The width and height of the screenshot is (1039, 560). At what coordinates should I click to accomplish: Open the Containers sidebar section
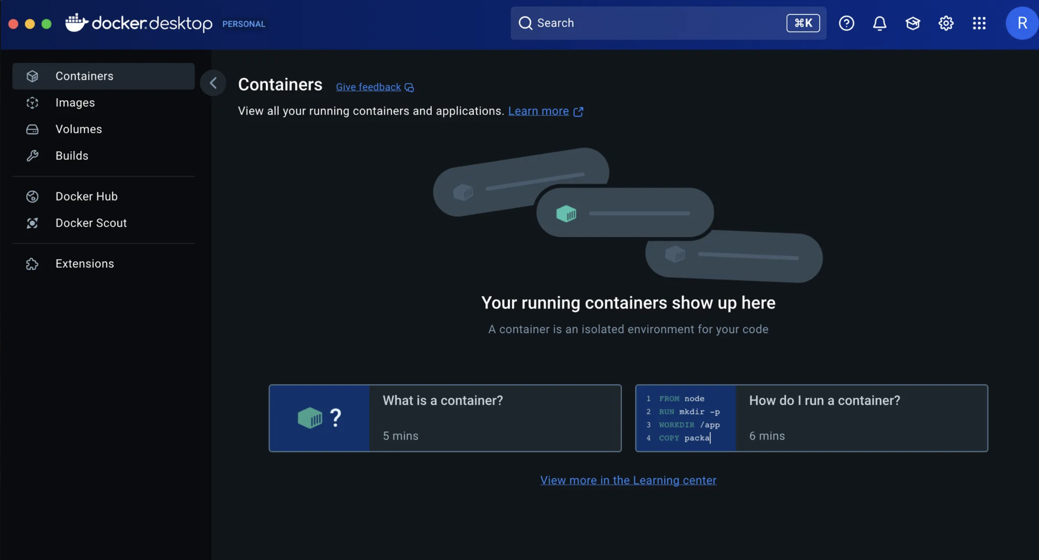tap(104, 76)
